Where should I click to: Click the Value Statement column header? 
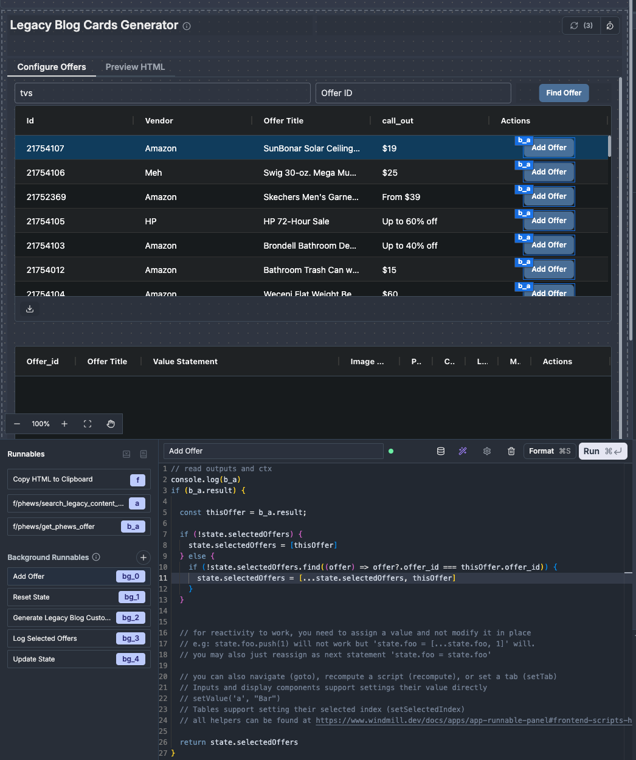[x=240, y=362]
